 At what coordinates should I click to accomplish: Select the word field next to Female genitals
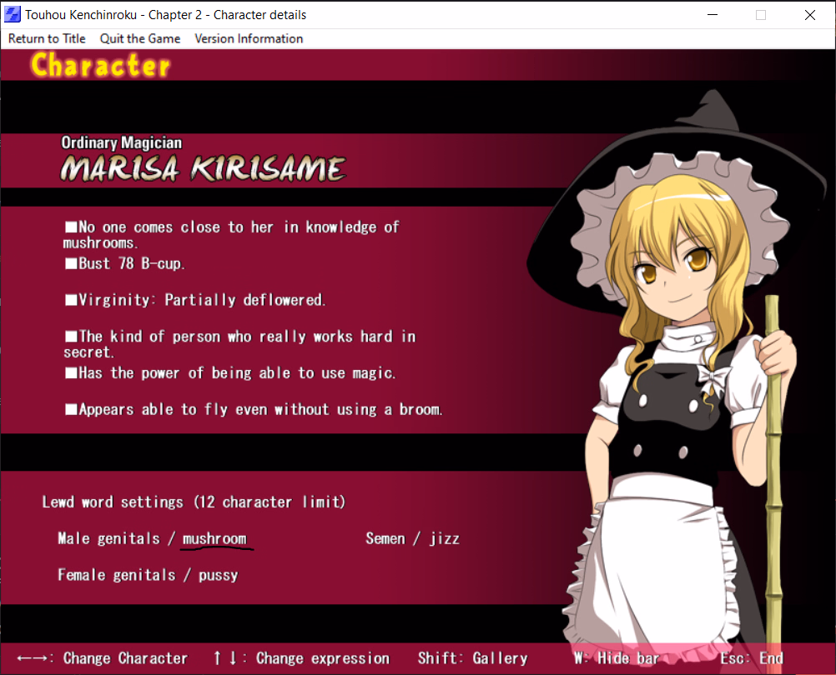(218, 575)
